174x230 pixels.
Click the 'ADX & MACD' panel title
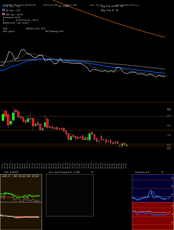pos(11,172)
